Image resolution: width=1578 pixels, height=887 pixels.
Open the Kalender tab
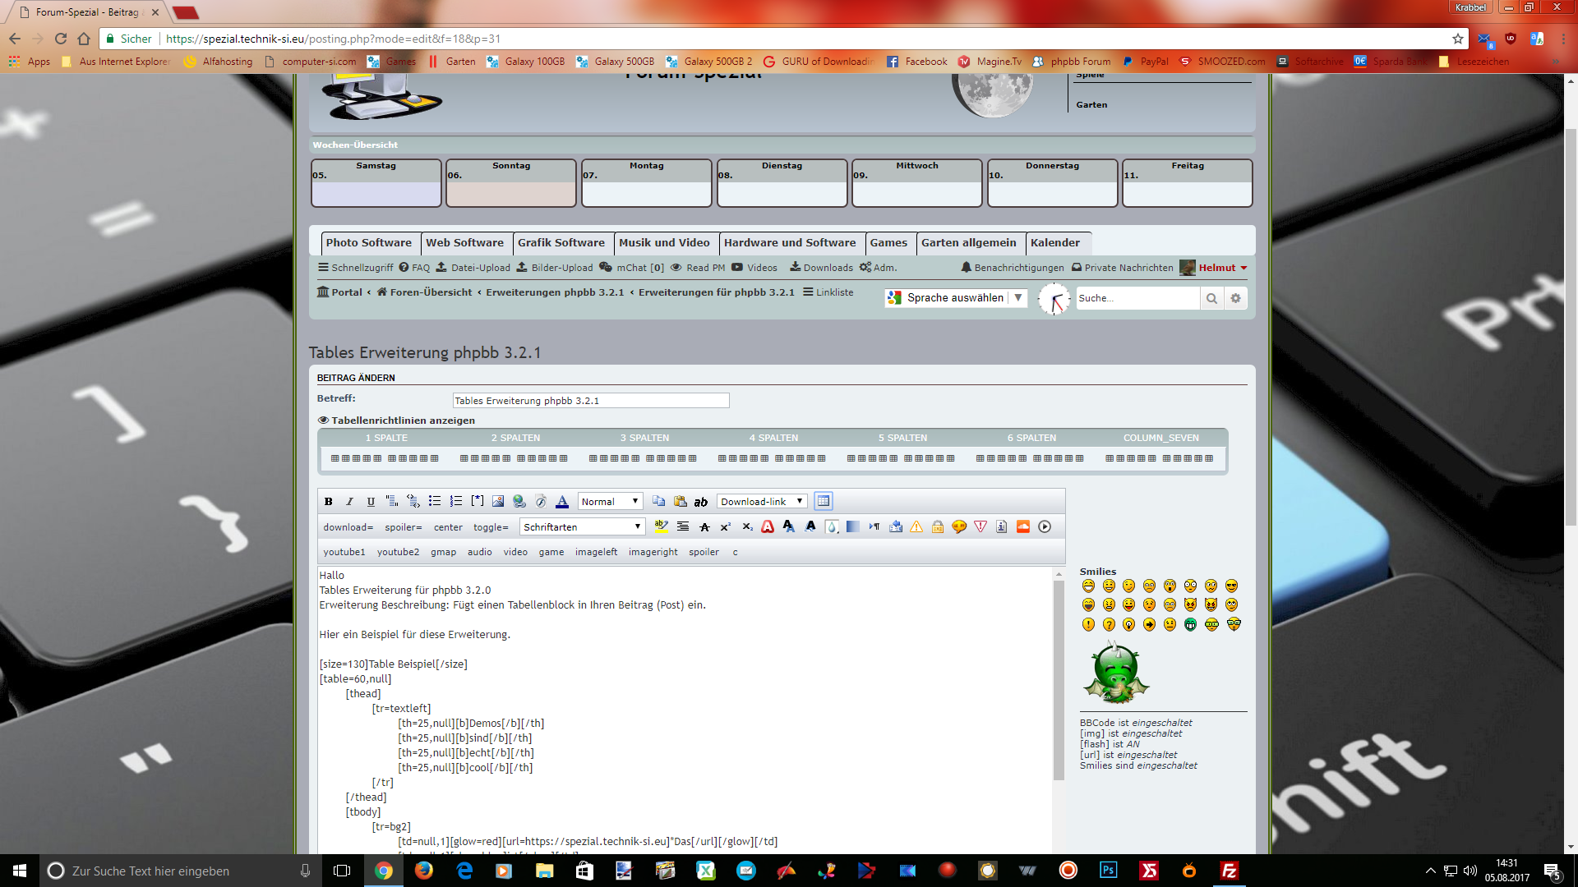(1054, 243)
